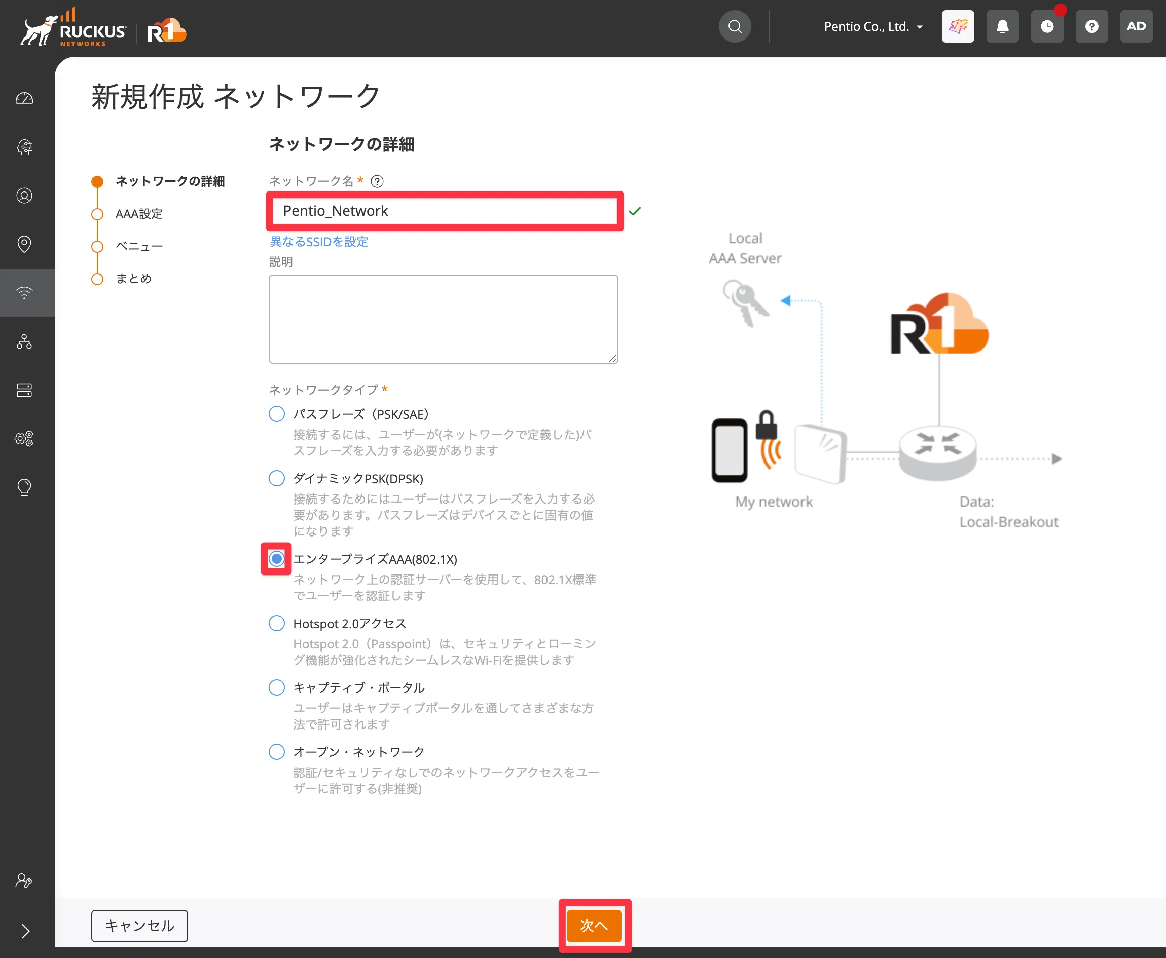Click the RUCKUS Networks logo
This screenshot has width=1166, height=958.
[x=74, y=27]
